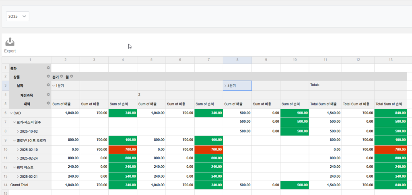The width and height of the screenshot is (412, 195).
Task: Click red -700.00 in Total Sum of 손익 column
Action: [x=391, y=150]
